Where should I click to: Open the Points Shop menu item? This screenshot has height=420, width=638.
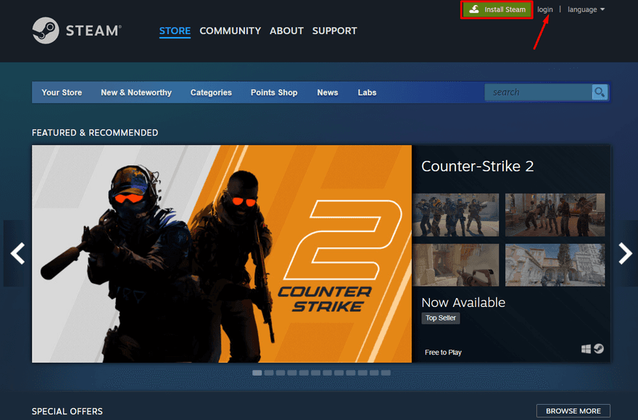pyautogui.click(x=274, y=92)
